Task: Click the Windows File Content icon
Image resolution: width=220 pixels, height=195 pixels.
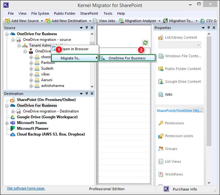Action: click(x=161, y=56)
